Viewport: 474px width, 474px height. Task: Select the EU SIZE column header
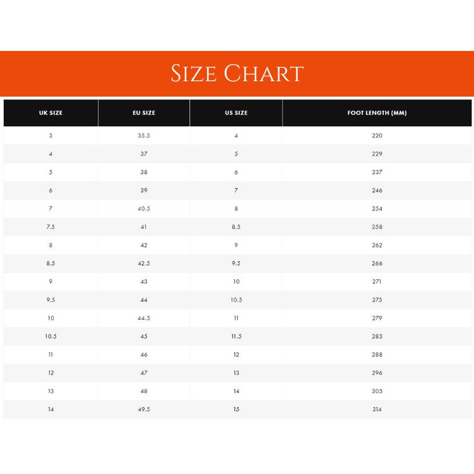pos(144,113)
